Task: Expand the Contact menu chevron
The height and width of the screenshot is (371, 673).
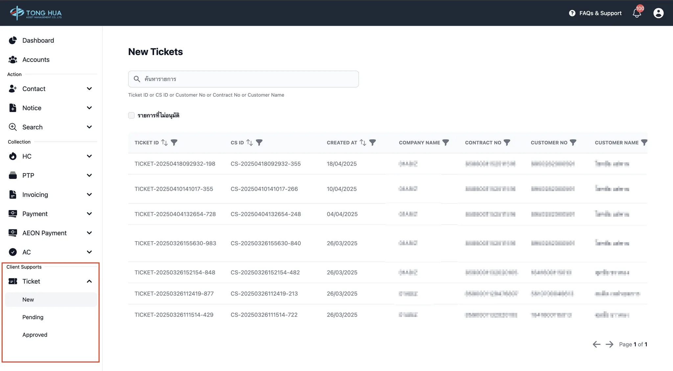Action: 89,89
